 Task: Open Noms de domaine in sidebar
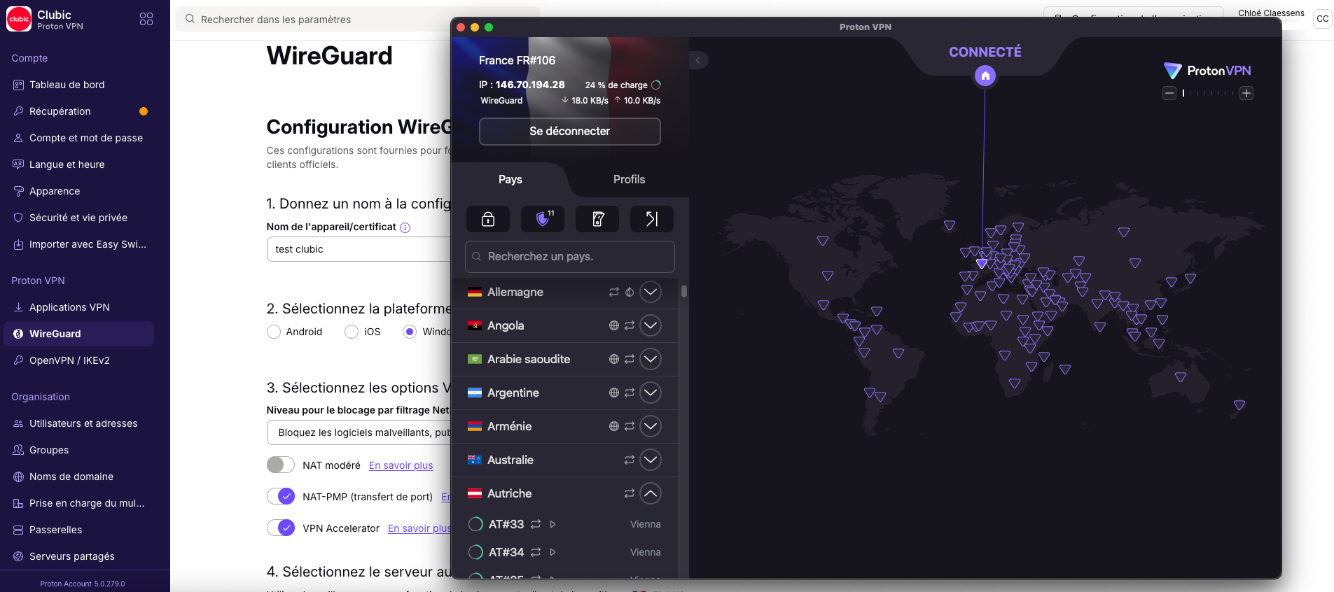78,477
